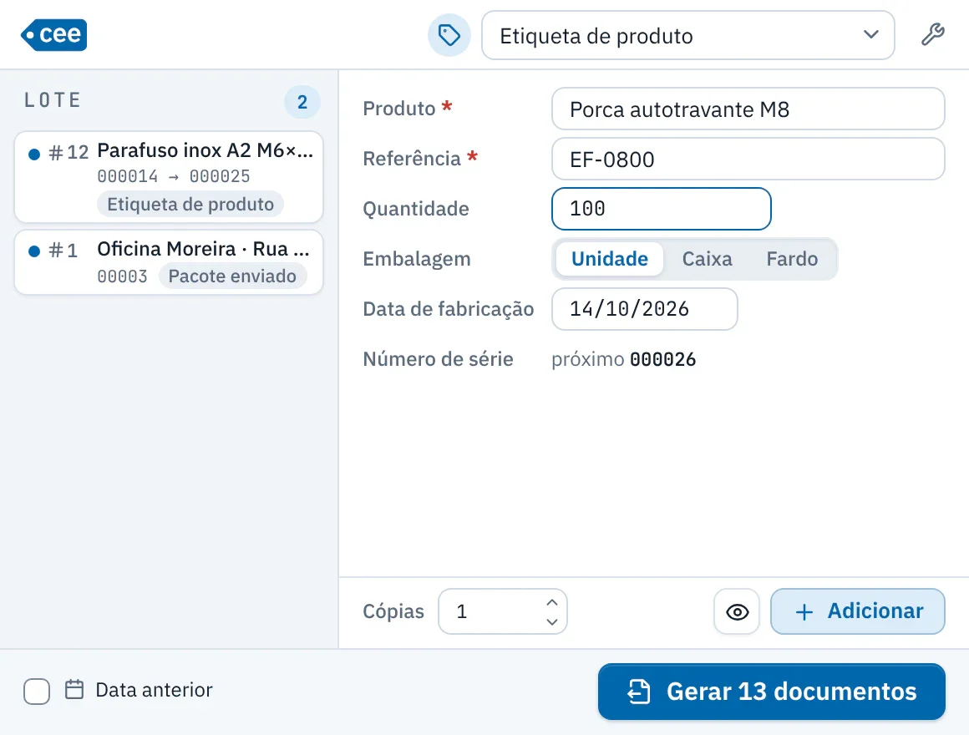Screen dimensions: 969x735
Task: Click the Quantidade field with 100
Action: tap(662, 209)
